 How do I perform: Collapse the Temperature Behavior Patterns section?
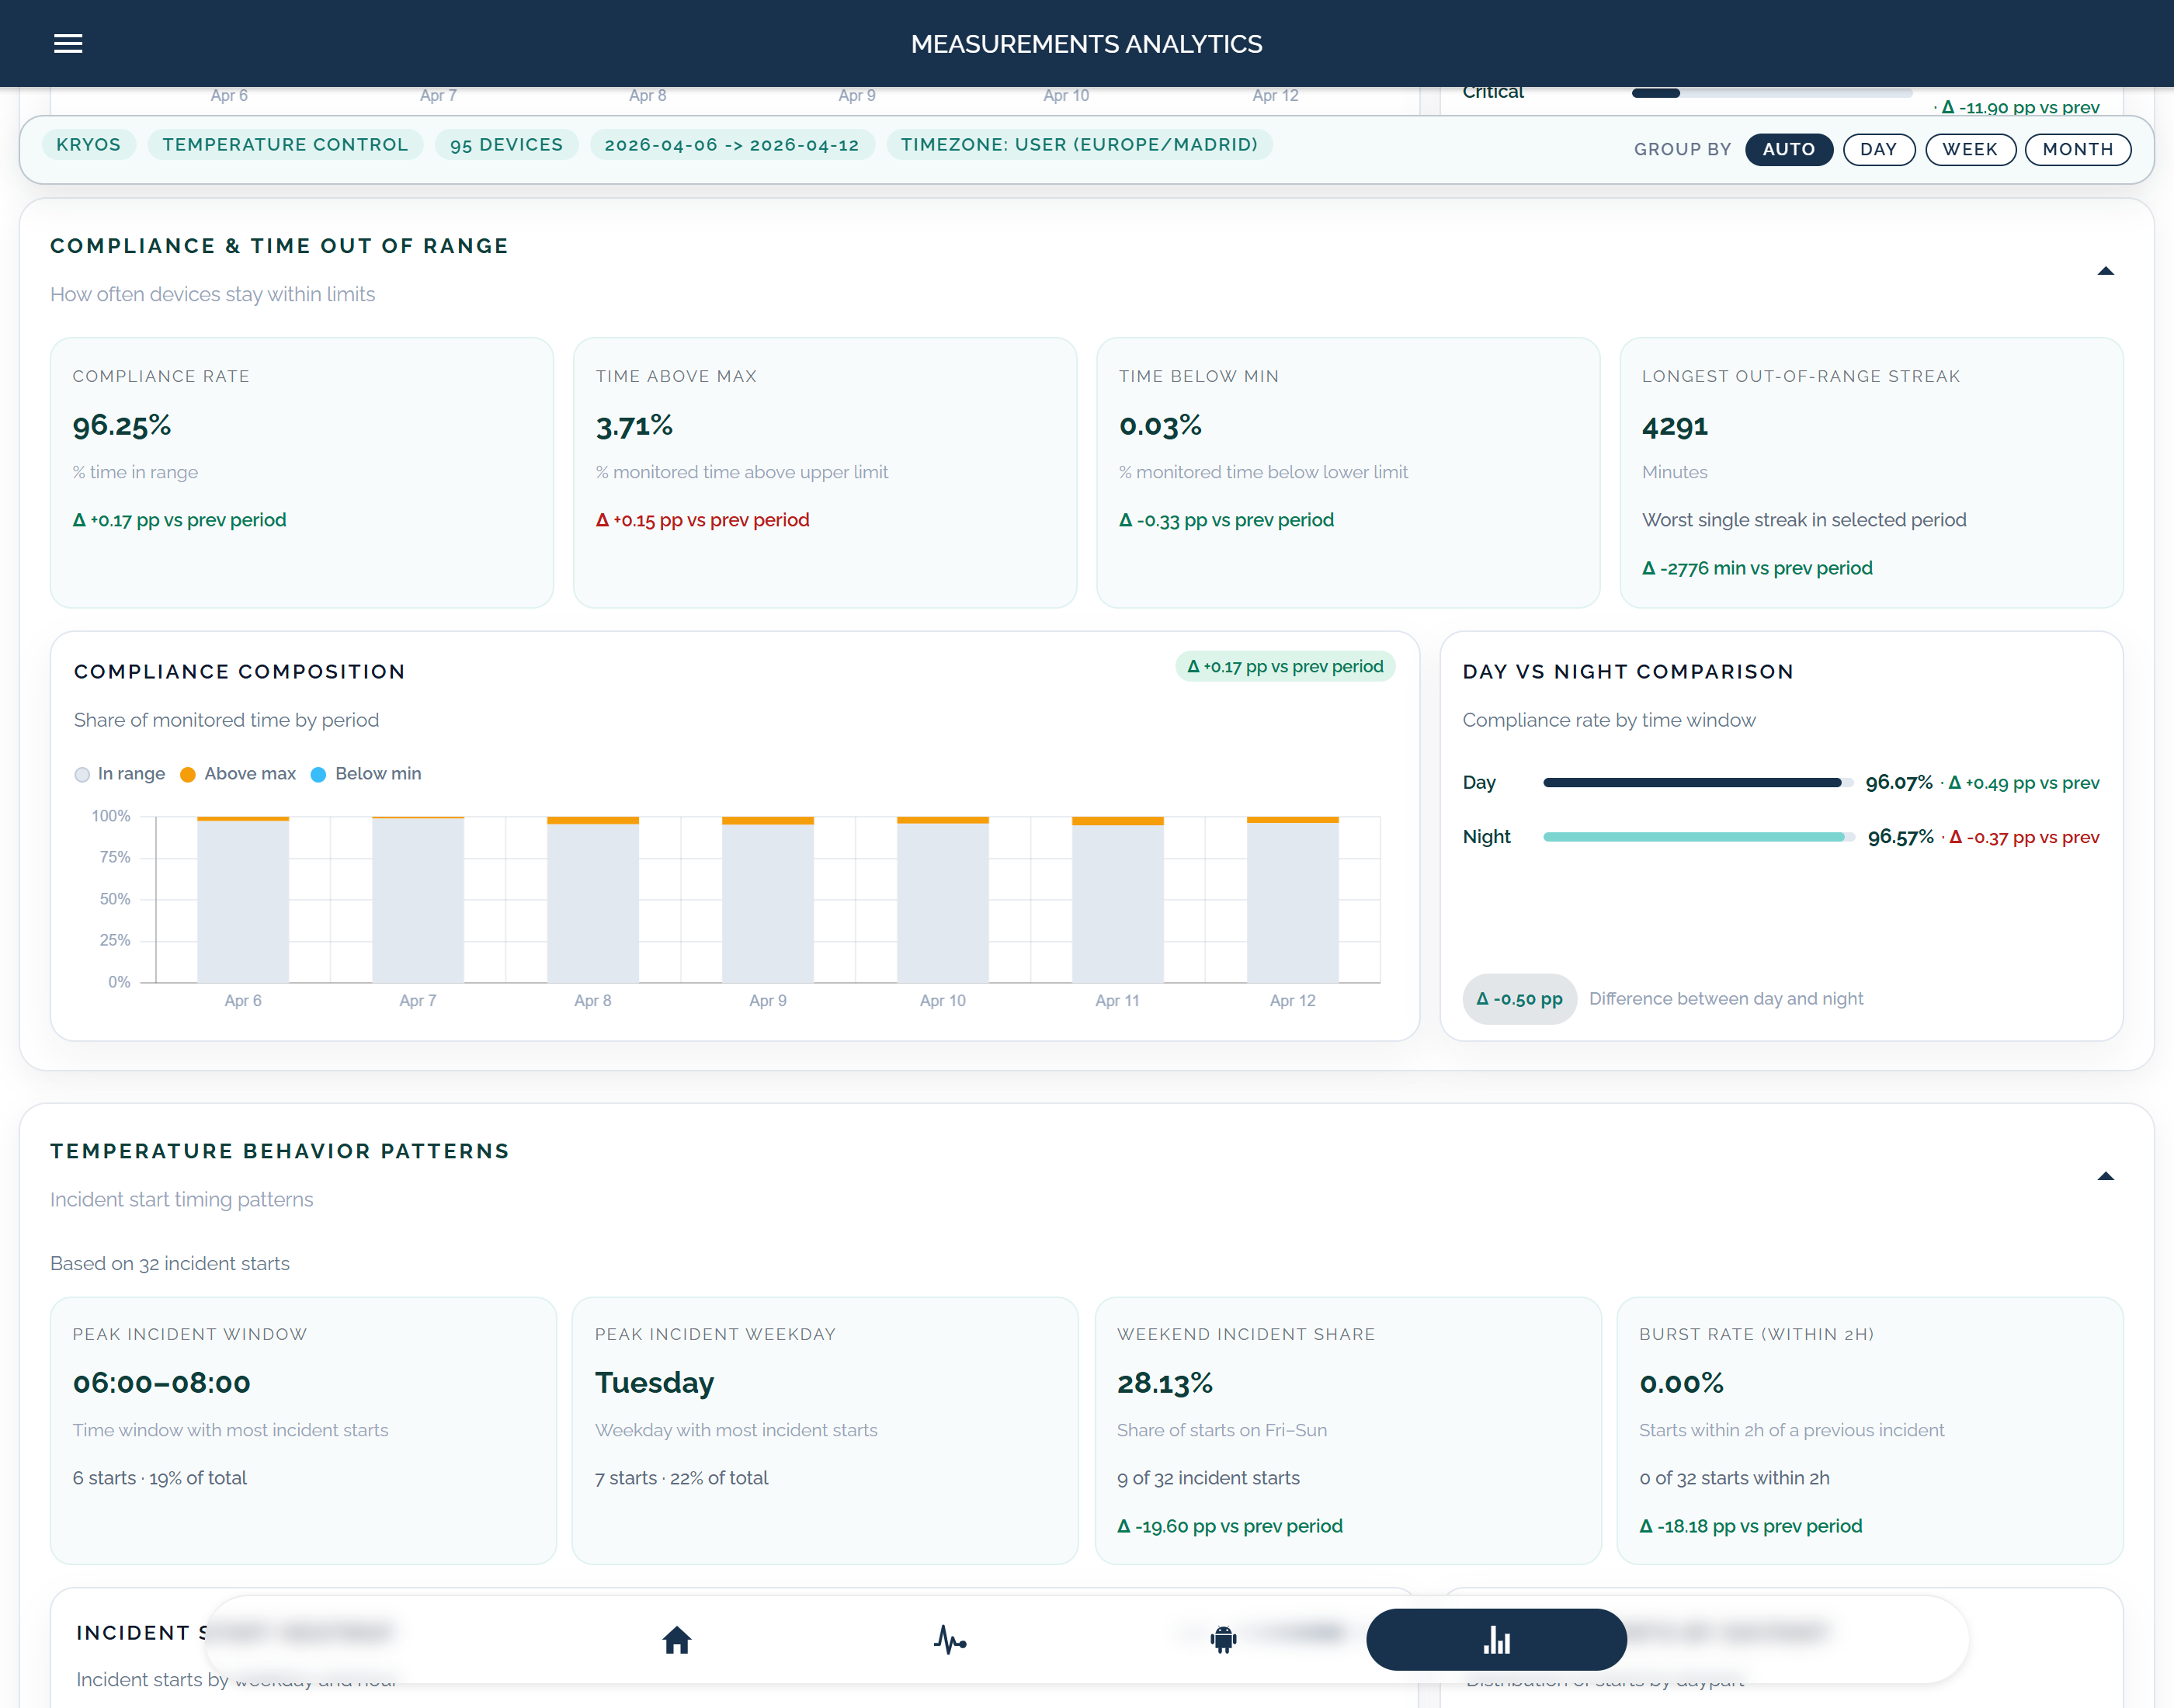(x=2106, y=1176)
